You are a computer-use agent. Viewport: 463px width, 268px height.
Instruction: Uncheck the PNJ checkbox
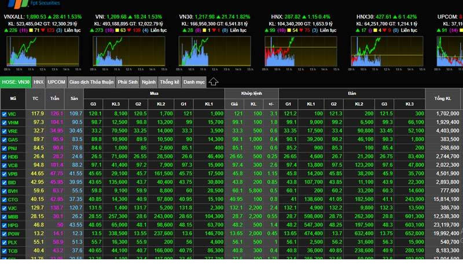(x=4, y=148)
